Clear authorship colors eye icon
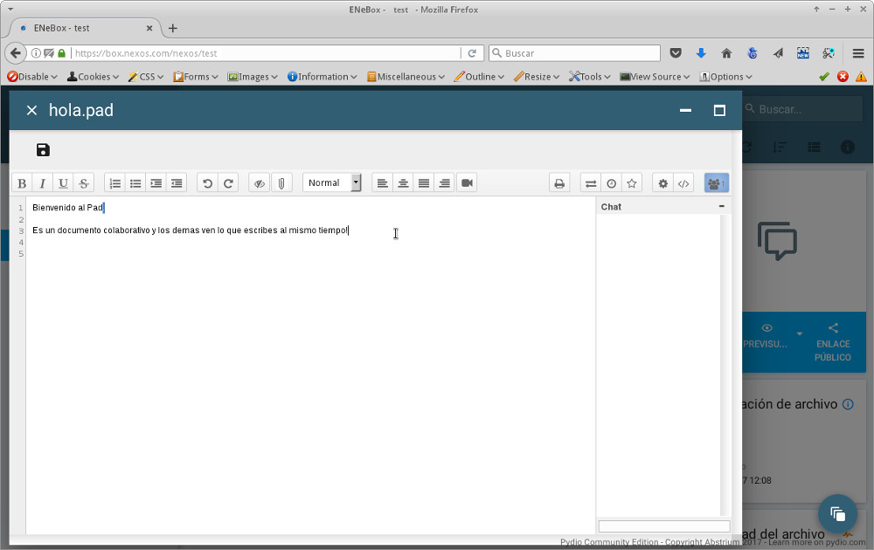Image resolution: width=874 pixels, height=550 pixels. point(260,183)
